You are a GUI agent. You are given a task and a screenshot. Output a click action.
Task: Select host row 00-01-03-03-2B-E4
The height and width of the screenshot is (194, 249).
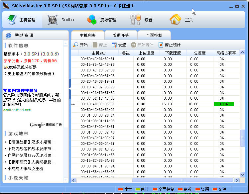pos(155,115)
